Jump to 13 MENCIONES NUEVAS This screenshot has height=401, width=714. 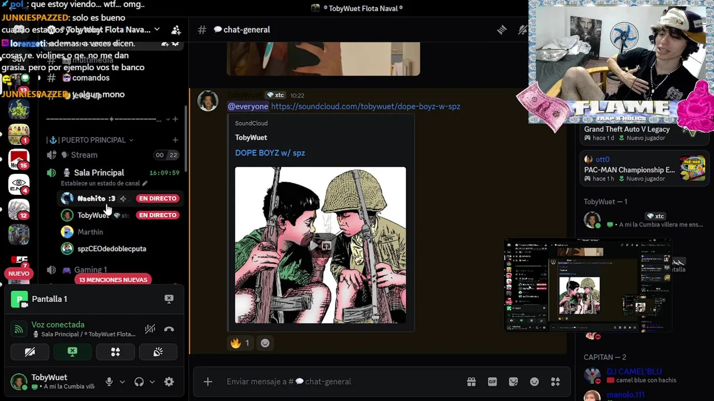click(113, 280)
